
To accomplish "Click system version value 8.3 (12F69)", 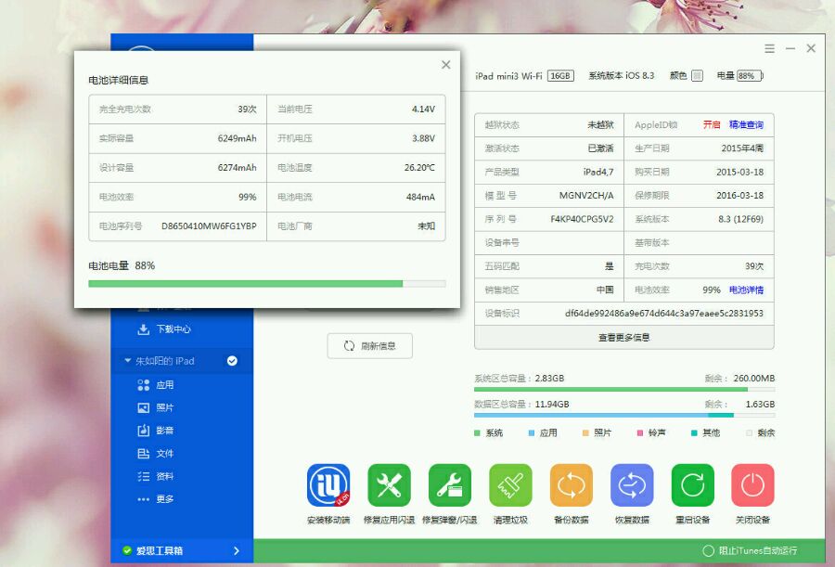I will pos(740,219).
